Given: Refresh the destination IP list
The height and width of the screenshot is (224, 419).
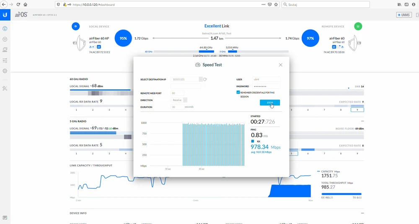Looking at the screenshot, I should click(x=205, y=79).
